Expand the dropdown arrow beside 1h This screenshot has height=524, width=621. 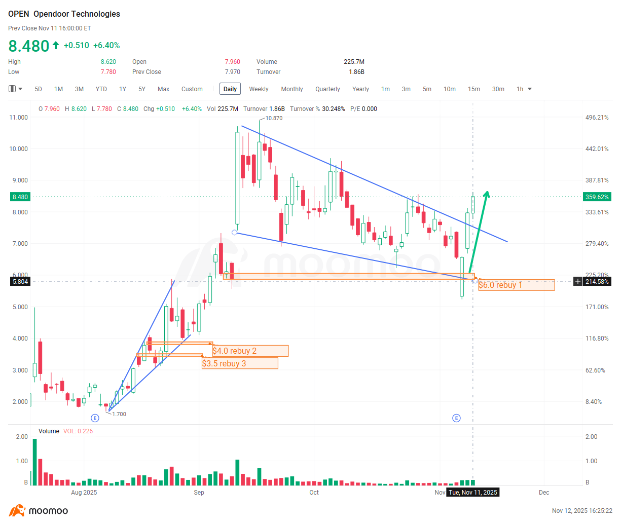530,89
